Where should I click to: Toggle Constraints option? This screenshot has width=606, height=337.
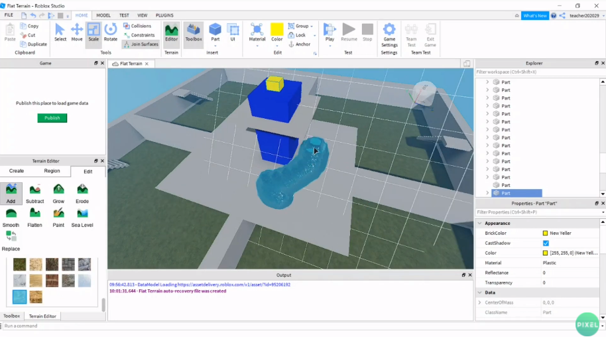click(x=139, y=34)
